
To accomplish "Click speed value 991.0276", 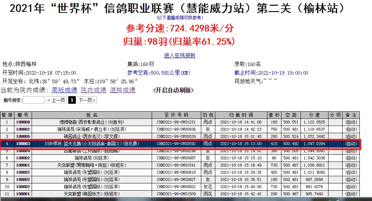I will coord(314,187).
